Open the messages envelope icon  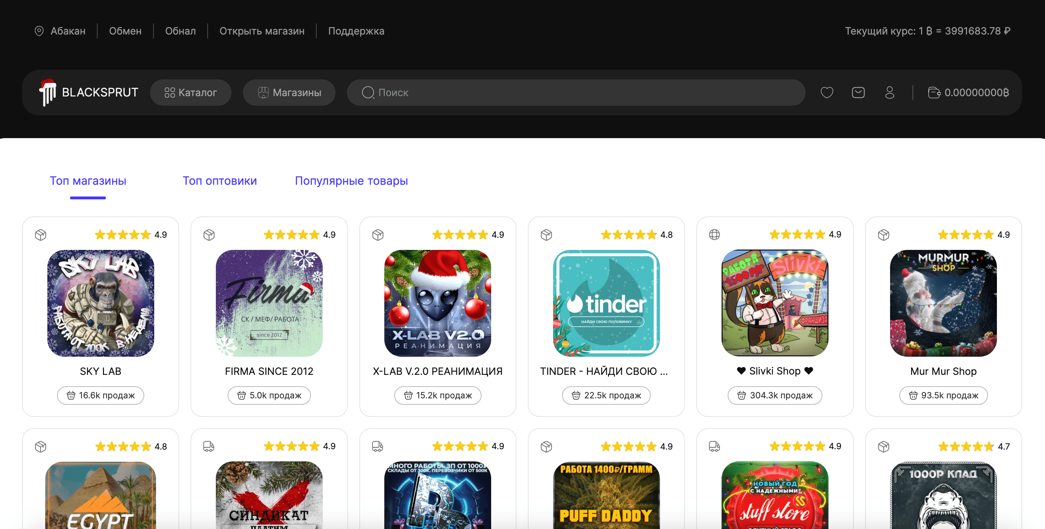(x=858, y=93)
